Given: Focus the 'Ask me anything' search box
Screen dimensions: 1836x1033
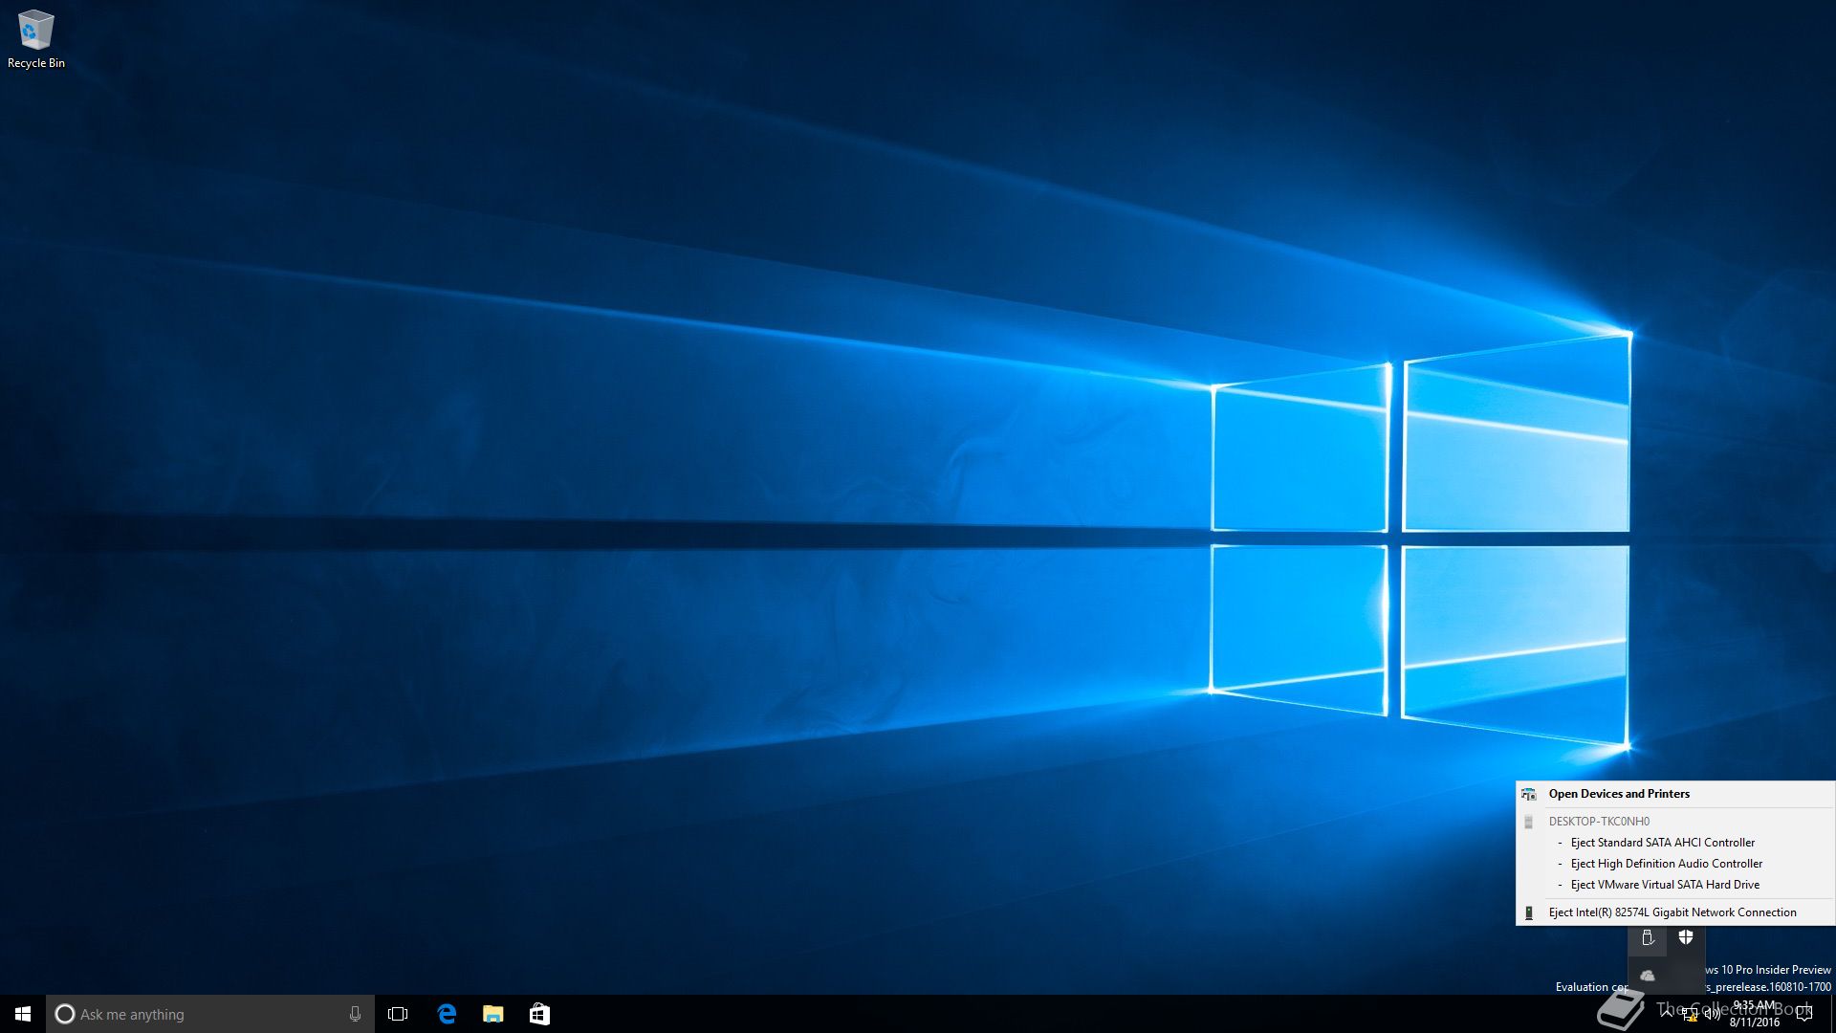Looking at the screenshot, I should [210, 1014].
